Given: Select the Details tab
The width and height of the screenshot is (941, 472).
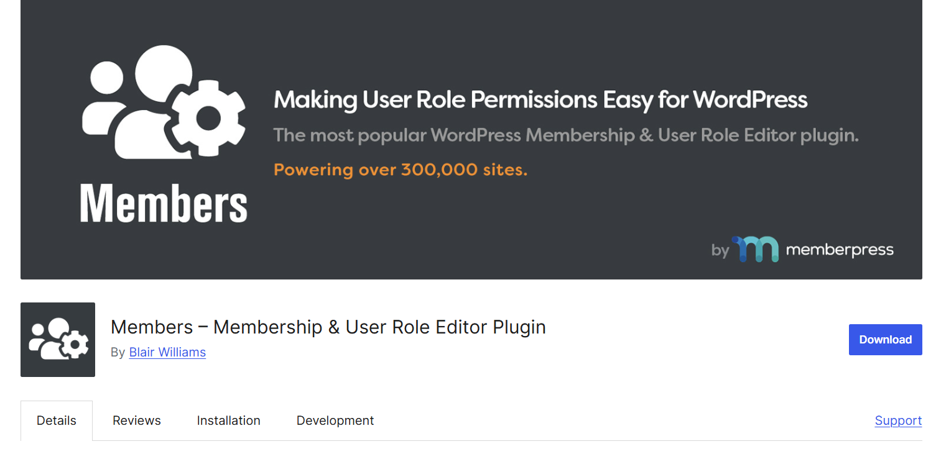Looking at the screenshot, I should (x=57, y=420).
